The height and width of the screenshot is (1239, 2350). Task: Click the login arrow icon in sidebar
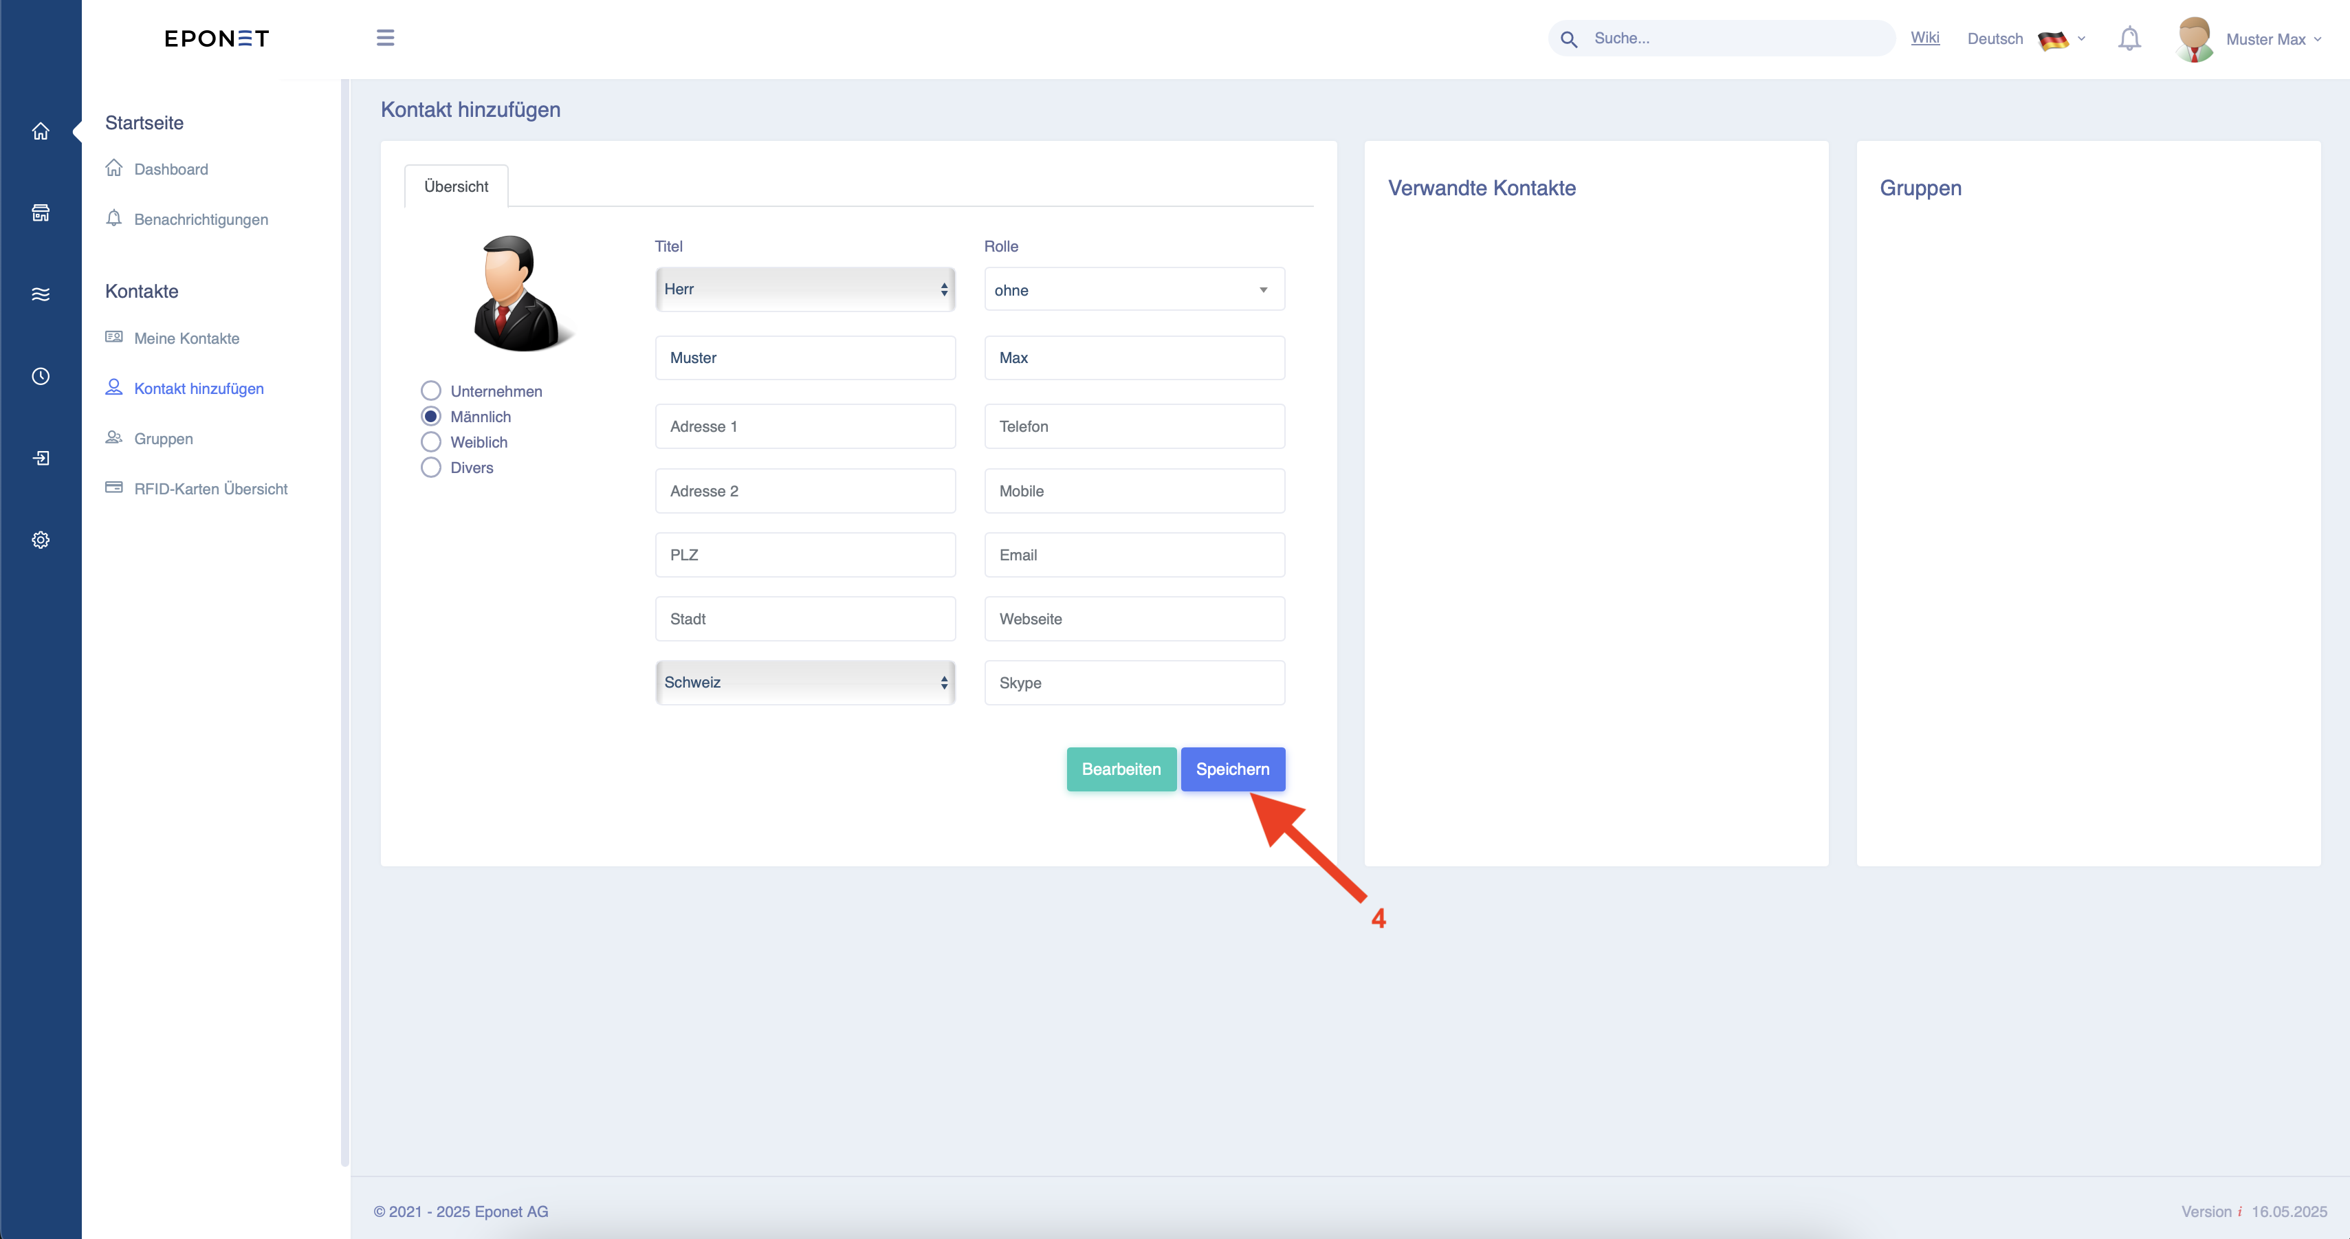coord(40,458)
